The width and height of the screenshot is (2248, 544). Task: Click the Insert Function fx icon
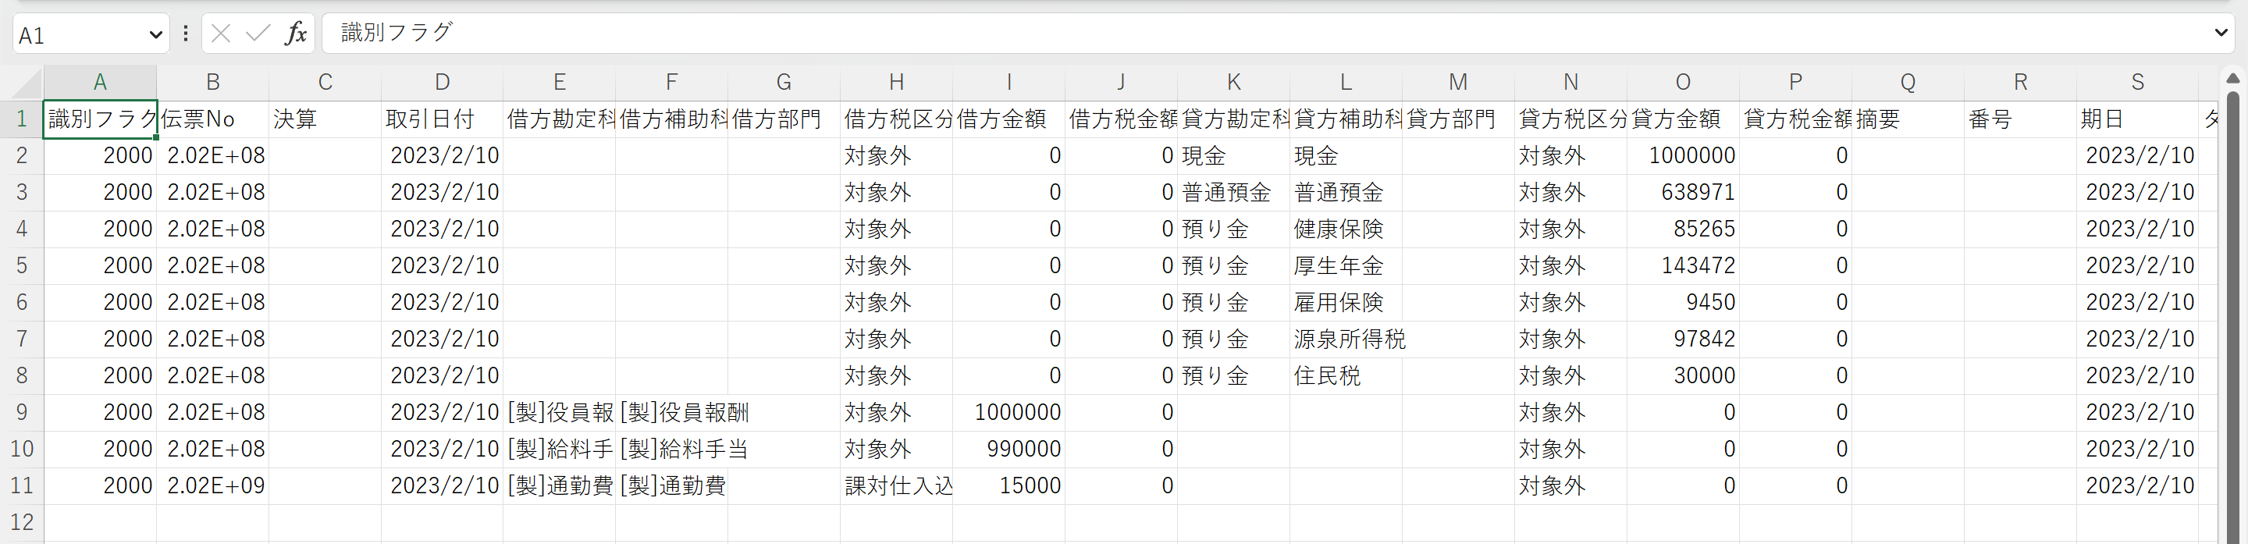coord(296,34)
